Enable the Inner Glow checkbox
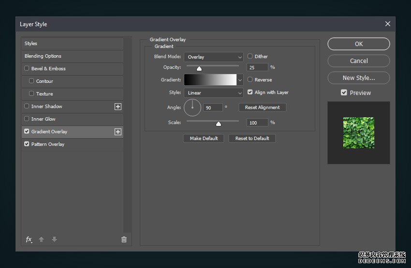411x268 pixels. [27, 119]
